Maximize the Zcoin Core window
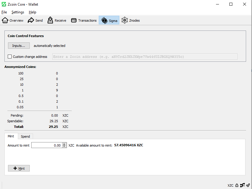Image resolution: width=252 pixels, height=189 pixels. point(231,4)
